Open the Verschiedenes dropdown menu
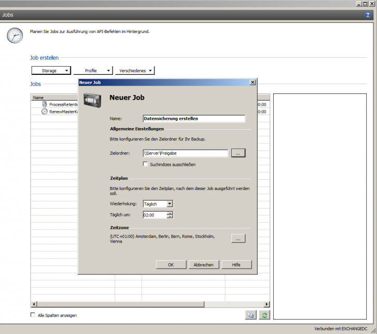377x334 pixels. coord(135,71)
